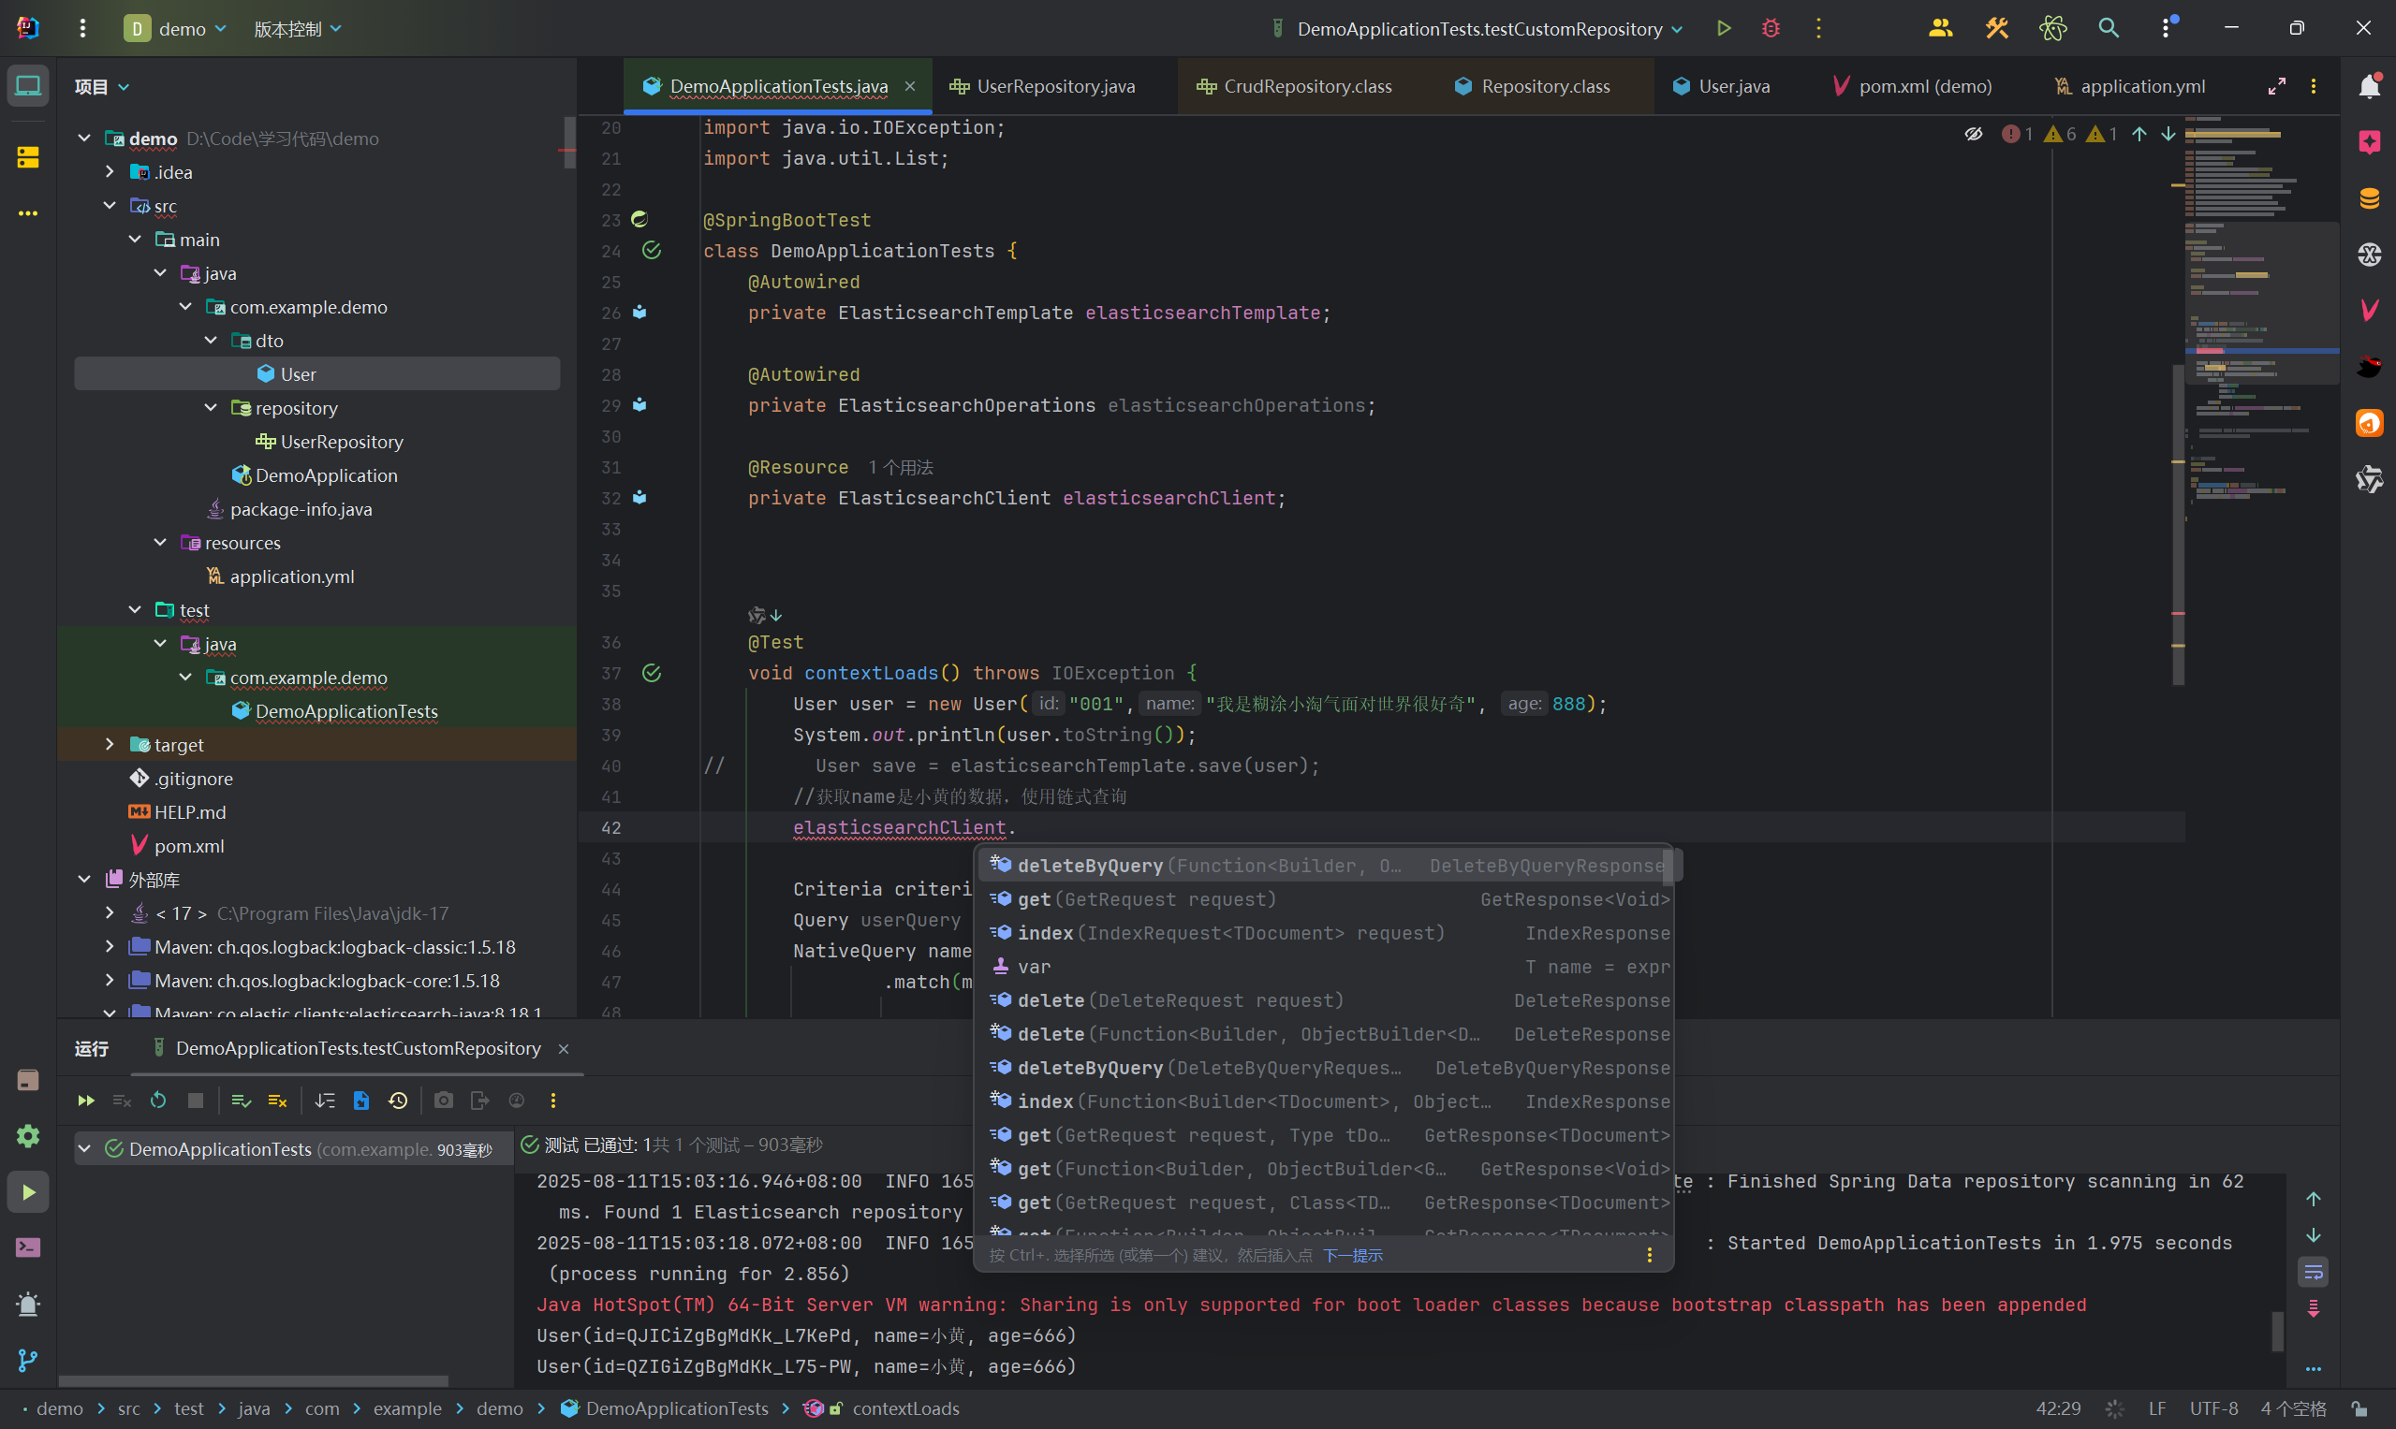Image resolution: width=2396 pixels, height=1429 pixels.
Task: Stop the running test process
Action: click(x=196, y=1101)
